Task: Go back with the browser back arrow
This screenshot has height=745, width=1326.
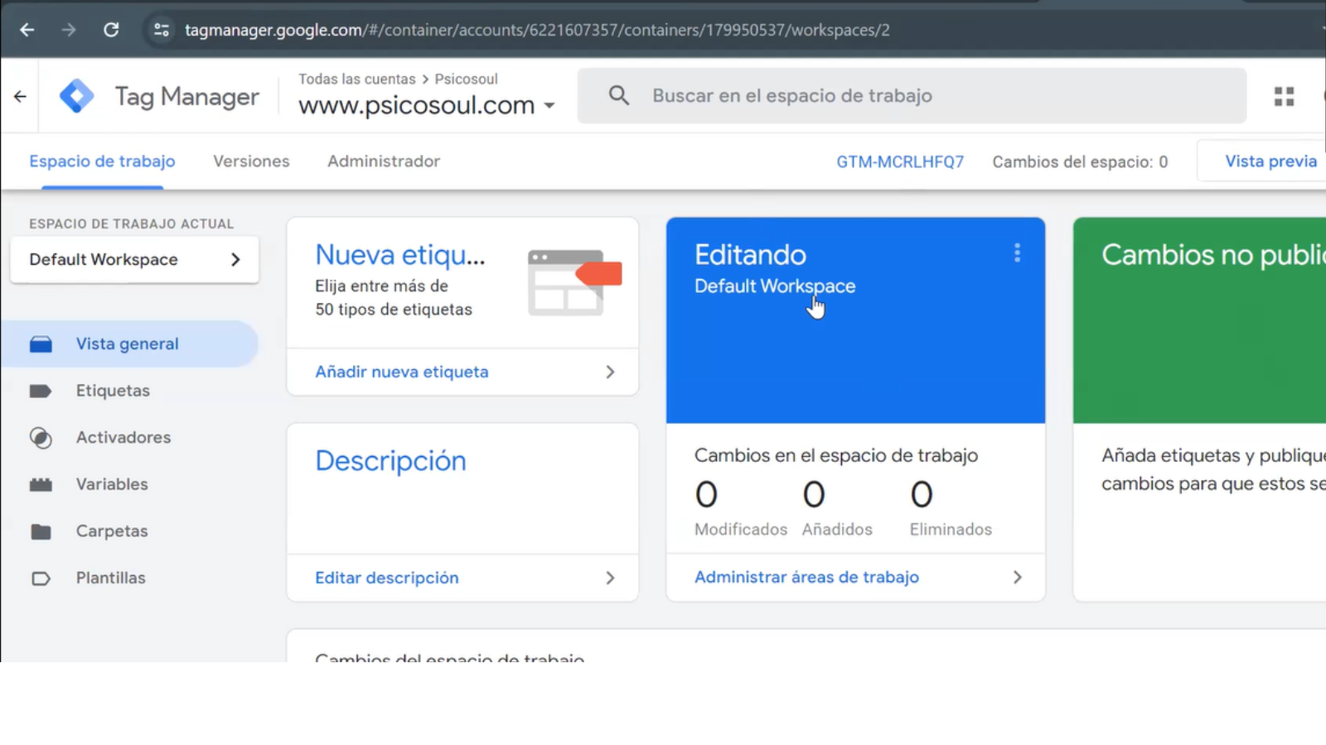Action: point(27,30)
